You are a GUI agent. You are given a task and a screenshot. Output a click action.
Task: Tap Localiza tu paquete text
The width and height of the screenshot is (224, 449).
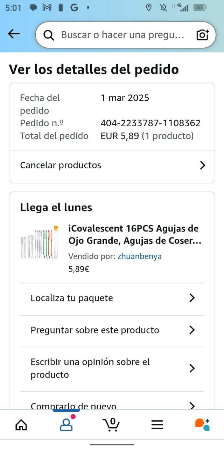(72, 298)
